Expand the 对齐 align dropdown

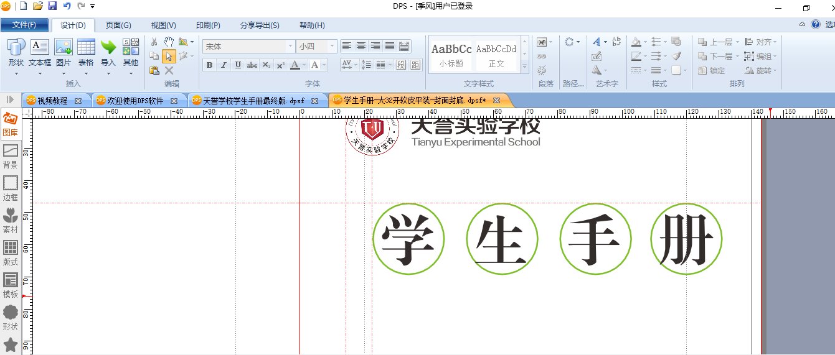click(761, 42)
